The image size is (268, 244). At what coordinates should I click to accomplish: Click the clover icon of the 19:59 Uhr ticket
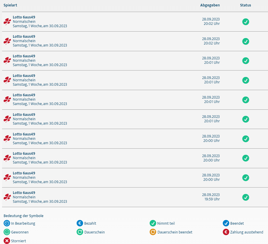pyautogui.click(x=7, y=197)
